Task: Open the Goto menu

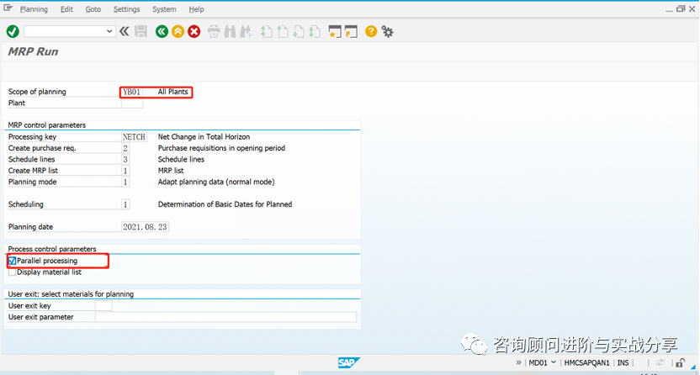Action: [x=93, y=9]
